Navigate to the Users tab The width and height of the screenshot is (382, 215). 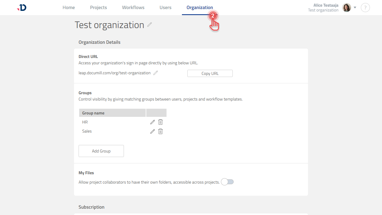(165, 7)
